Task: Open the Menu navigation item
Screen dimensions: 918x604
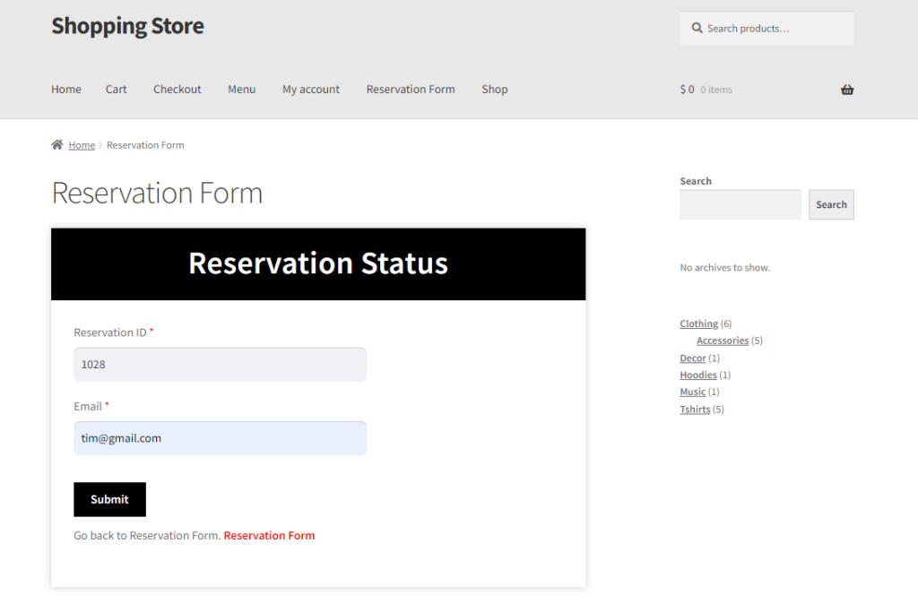Action: pyautogui.click(x=242, y=90)
